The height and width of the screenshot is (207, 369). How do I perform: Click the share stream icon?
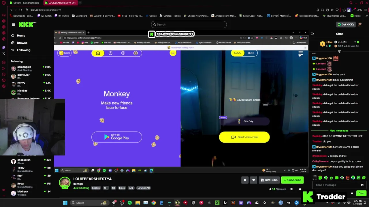point(291,189)
